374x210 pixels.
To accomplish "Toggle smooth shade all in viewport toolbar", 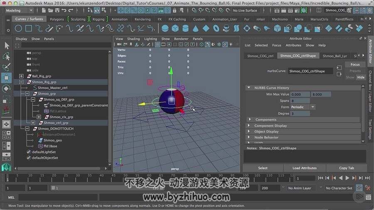I will [207, 44].
